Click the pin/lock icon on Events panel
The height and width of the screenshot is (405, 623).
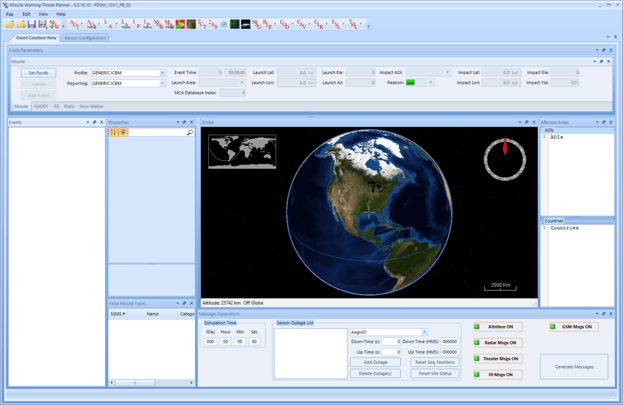coord(95,122)
